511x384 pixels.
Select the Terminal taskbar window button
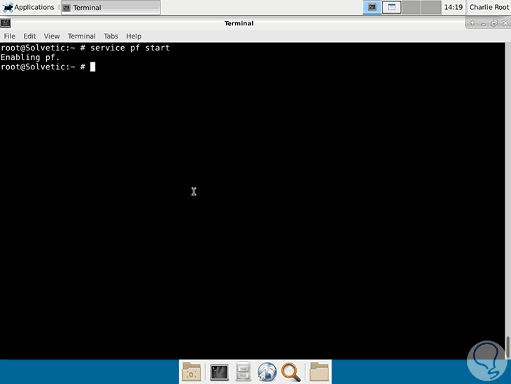111,8
